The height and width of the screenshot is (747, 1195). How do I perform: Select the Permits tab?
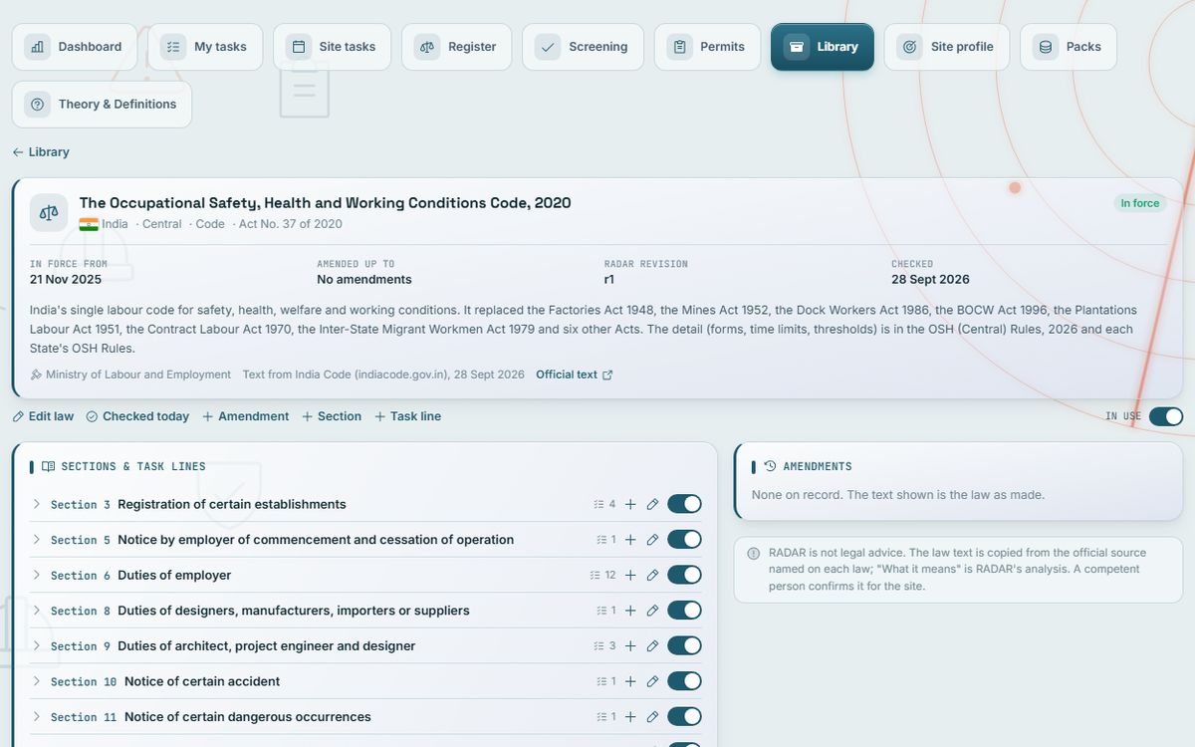(x=707, y=47)
